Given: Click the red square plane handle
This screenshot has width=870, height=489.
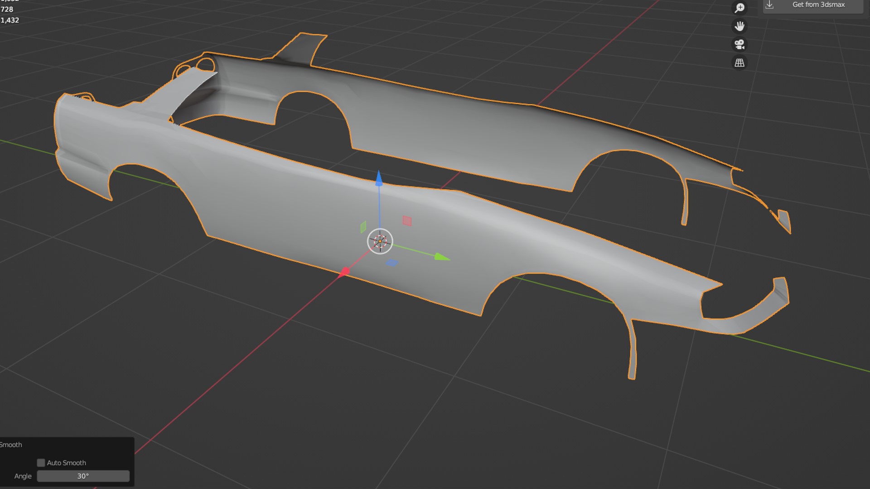Looking at the screenshot, I should tap(407, 221).
